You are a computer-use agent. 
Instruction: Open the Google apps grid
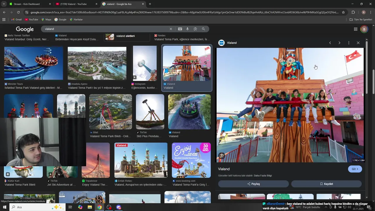point(355,29)
